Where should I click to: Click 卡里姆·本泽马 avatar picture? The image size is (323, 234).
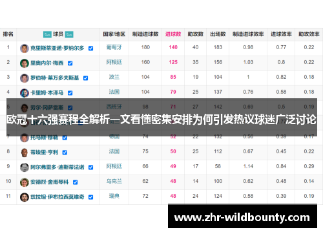pyautogui.click(x=25, y=93)
